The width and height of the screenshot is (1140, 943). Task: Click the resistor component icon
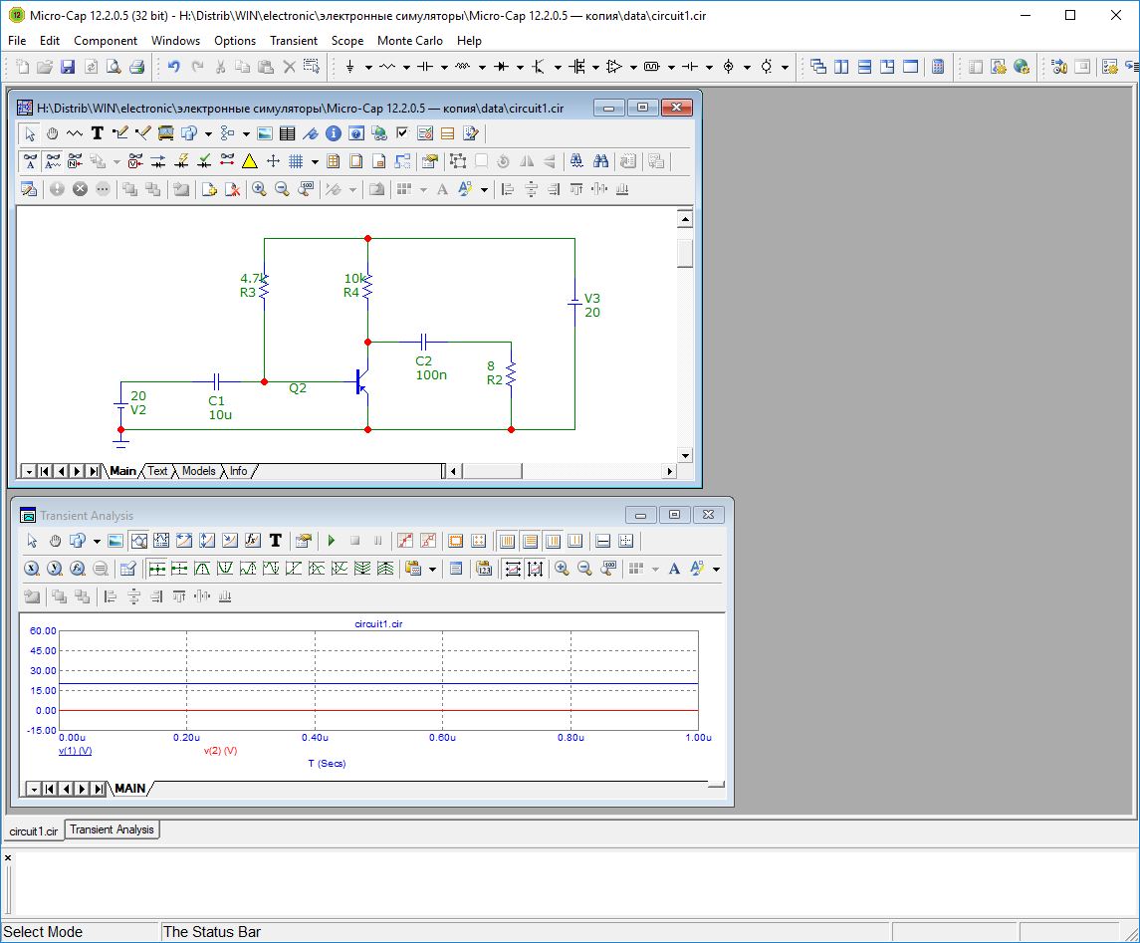[387, 67]
